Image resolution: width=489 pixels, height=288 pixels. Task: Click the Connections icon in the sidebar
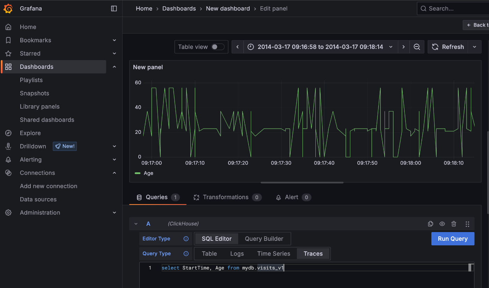tap(8, 173)
